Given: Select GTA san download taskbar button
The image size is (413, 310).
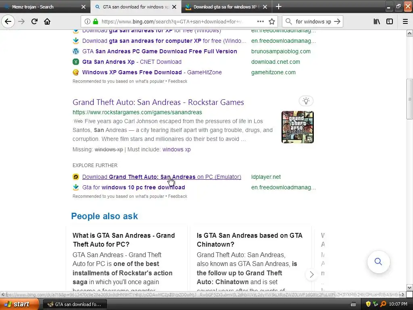Looking at the screenshot, I should 75,304.
